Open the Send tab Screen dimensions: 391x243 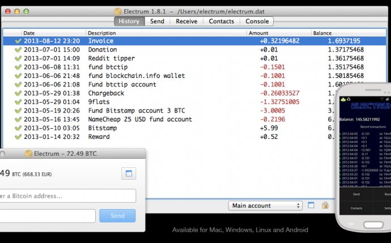pos(157,21)
